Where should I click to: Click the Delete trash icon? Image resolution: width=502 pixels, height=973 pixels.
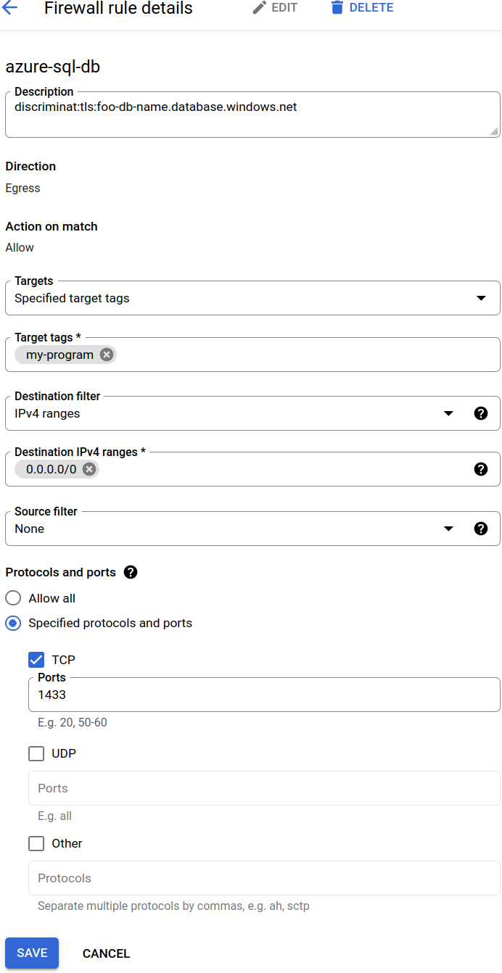(x=337, y=8)
